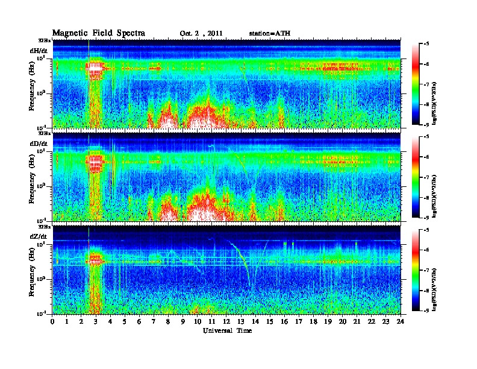Click hour tick label '20' on time axis

[343, 321]
